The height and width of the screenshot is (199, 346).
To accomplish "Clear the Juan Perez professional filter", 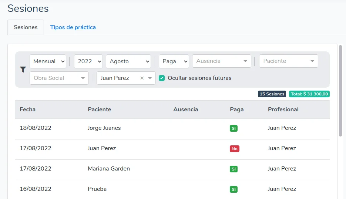I will [142, 78].
